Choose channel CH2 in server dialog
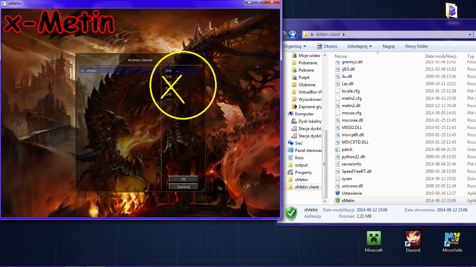Image resolution: width=476 pixels, height=267 pixels. click(168, 77)
